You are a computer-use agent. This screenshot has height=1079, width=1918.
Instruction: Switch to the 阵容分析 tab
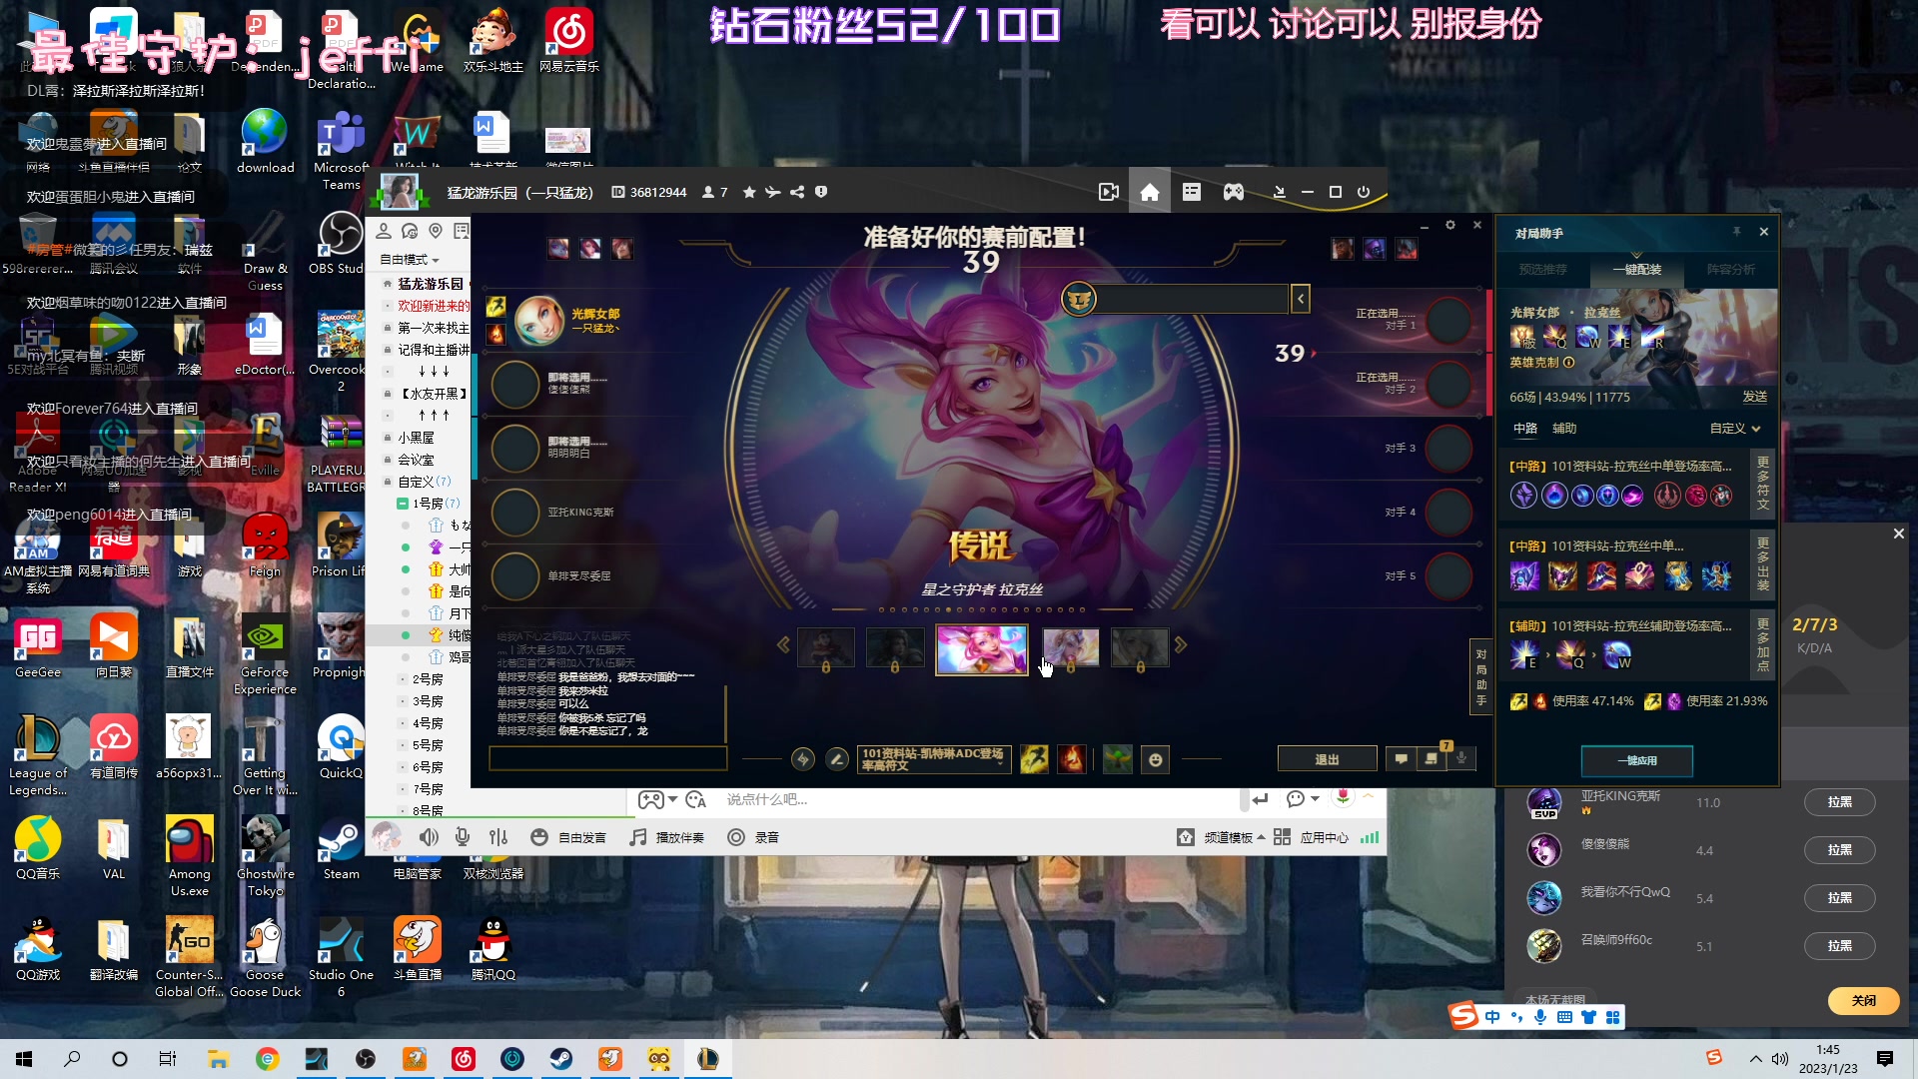point(1731,270)
